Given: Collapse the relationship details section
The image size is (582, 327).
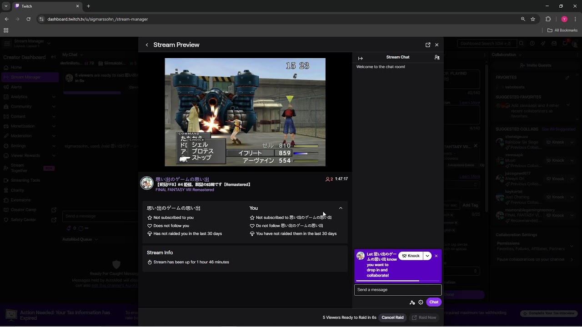Looking at the screenshot, I should 341,208.
